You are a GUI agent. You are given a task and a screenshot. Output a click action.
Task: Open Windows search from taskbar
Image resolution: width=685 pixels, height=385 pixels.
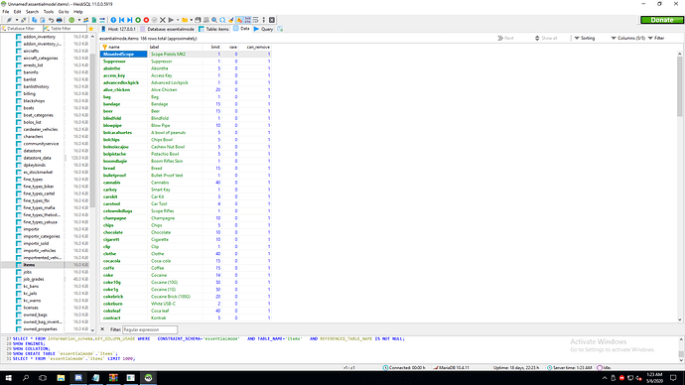coord(26,378)
